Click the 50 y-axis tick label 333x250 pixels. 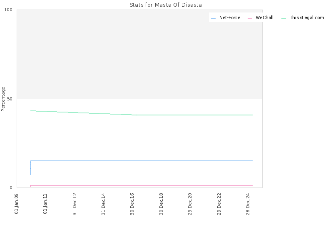(x=10, y=99)
